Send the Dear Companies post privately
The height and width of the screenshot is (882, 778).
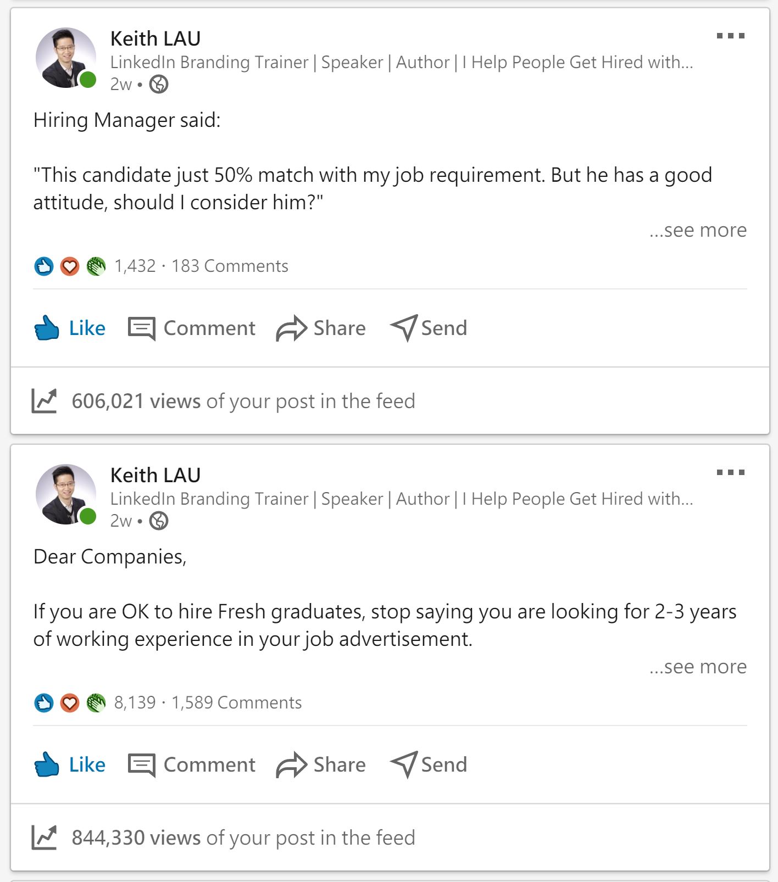tap(429, 765)
